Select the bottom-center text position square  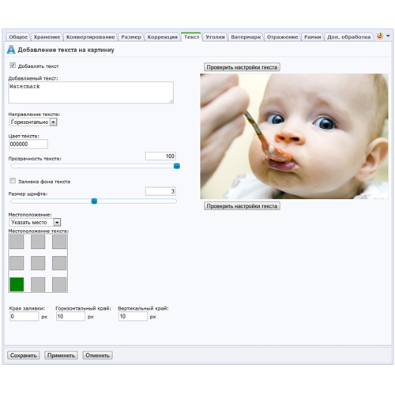(38, 284)
